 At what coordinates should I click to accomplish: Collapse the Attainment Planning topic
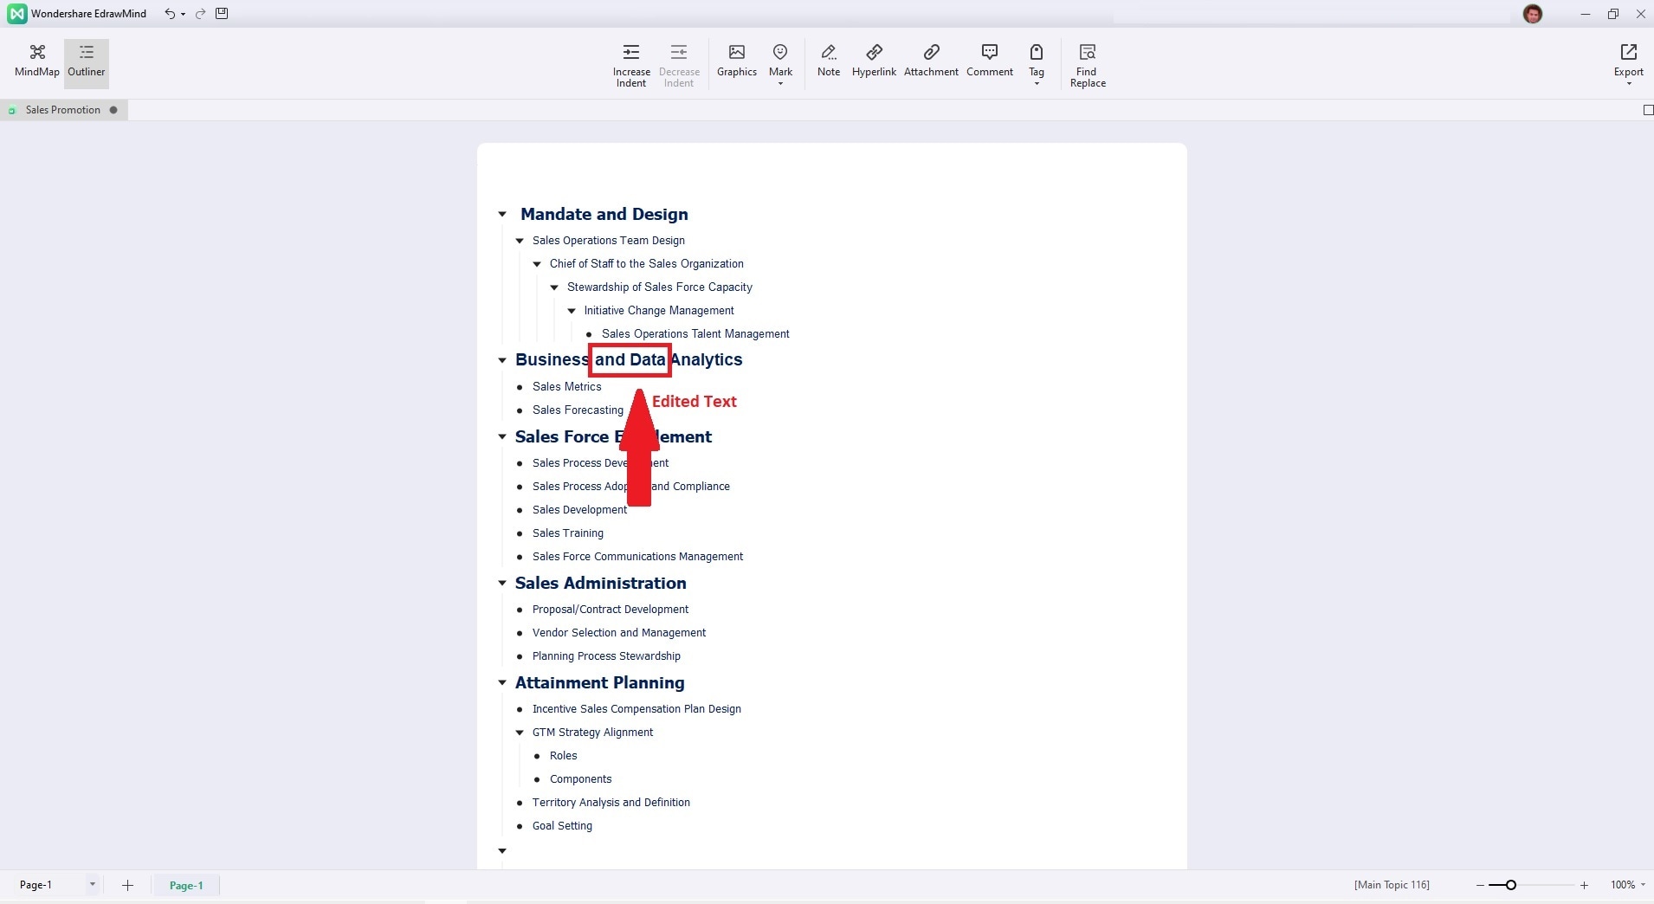[x=502, y=683]
